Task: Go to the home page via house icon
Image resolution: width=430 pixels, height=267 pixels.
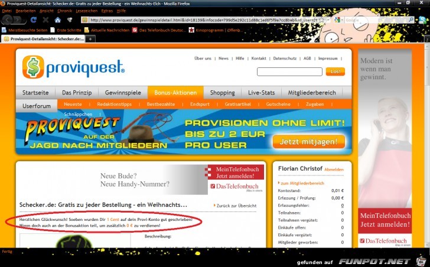Action: point(58,19)
